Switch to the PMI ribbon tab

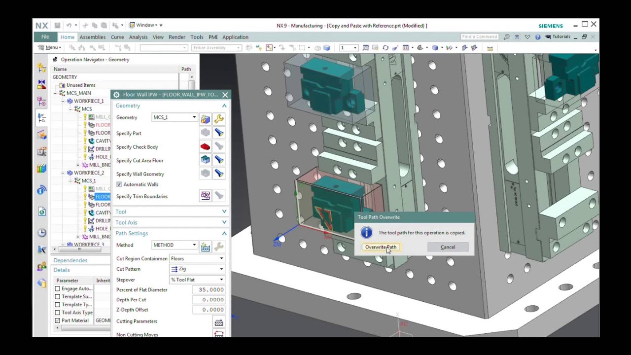tap(213, 37)
